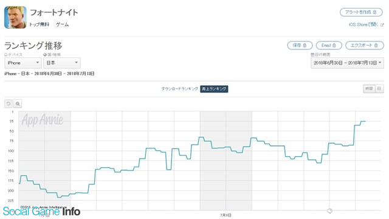Toggle chart granularity to 日
The height and width of the screenshot is (219, 389).
379,89
